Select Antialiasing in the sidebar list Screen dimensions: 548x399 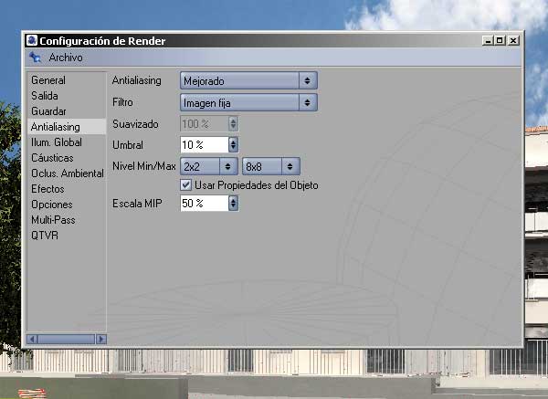pos(67,127)
